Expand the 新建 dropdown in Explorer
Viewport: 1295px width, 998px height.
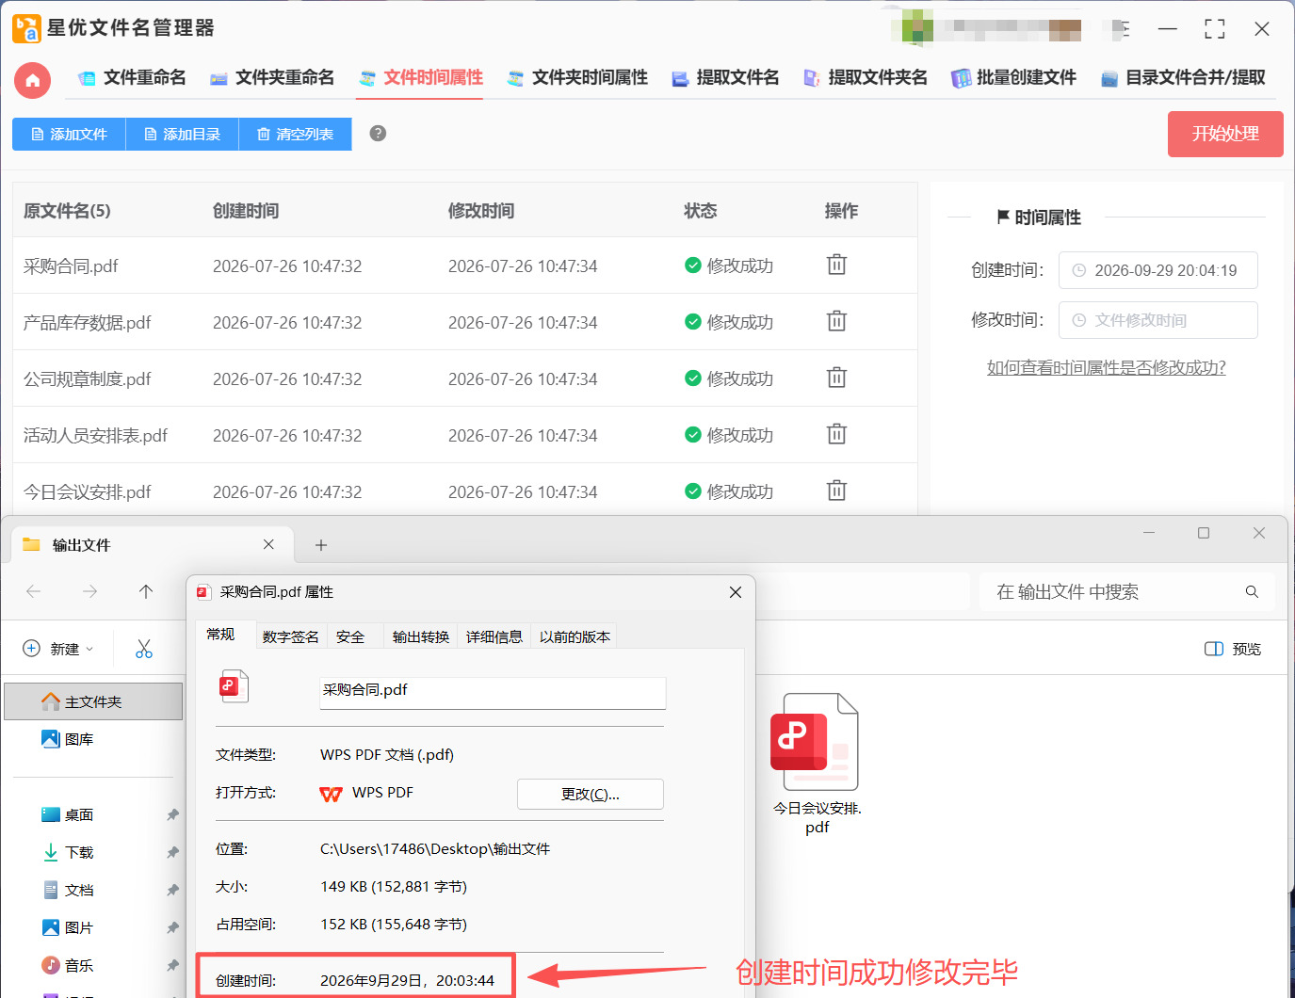(x=58, y=649)
